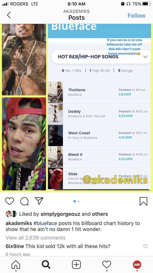
Task: Go to Home feed icon
Action: pos(16,265)
